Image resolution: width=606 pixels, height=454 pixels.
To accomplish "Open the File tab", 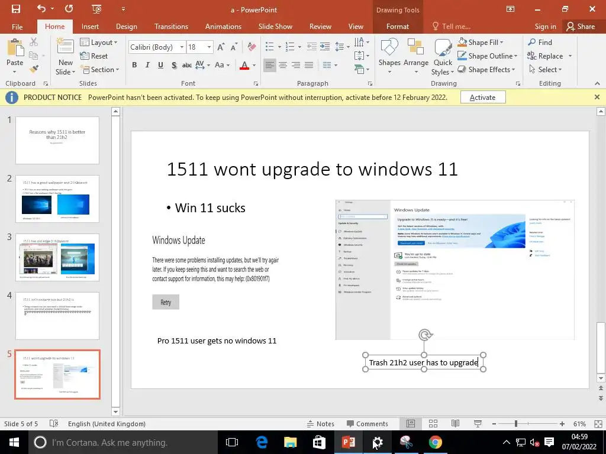I will pyautogui.click(x=17, y=27).
